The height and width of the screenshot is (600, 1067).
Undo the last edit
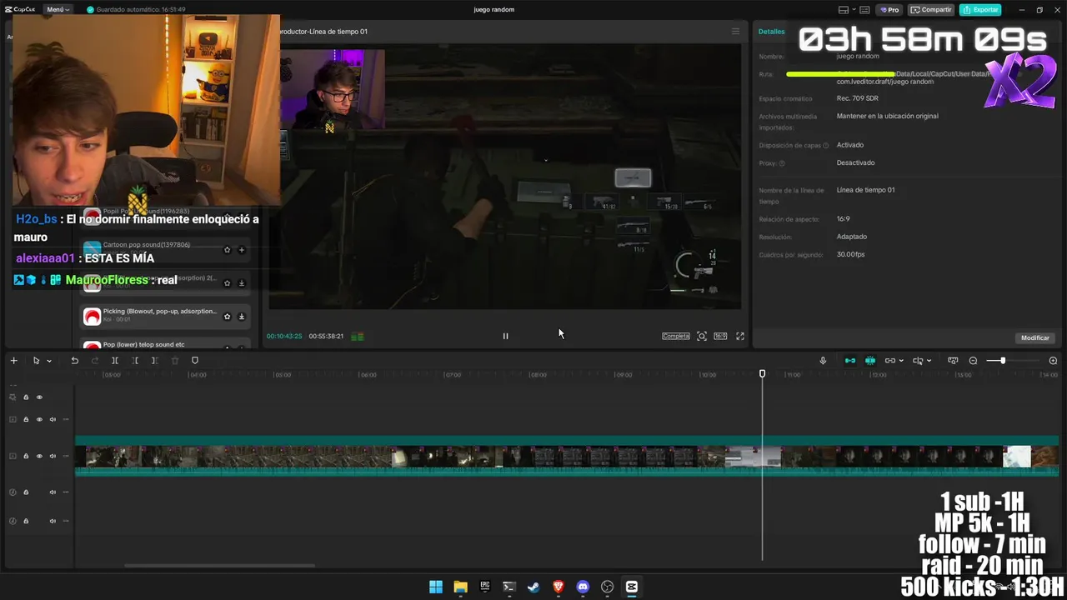pos(74,361)
